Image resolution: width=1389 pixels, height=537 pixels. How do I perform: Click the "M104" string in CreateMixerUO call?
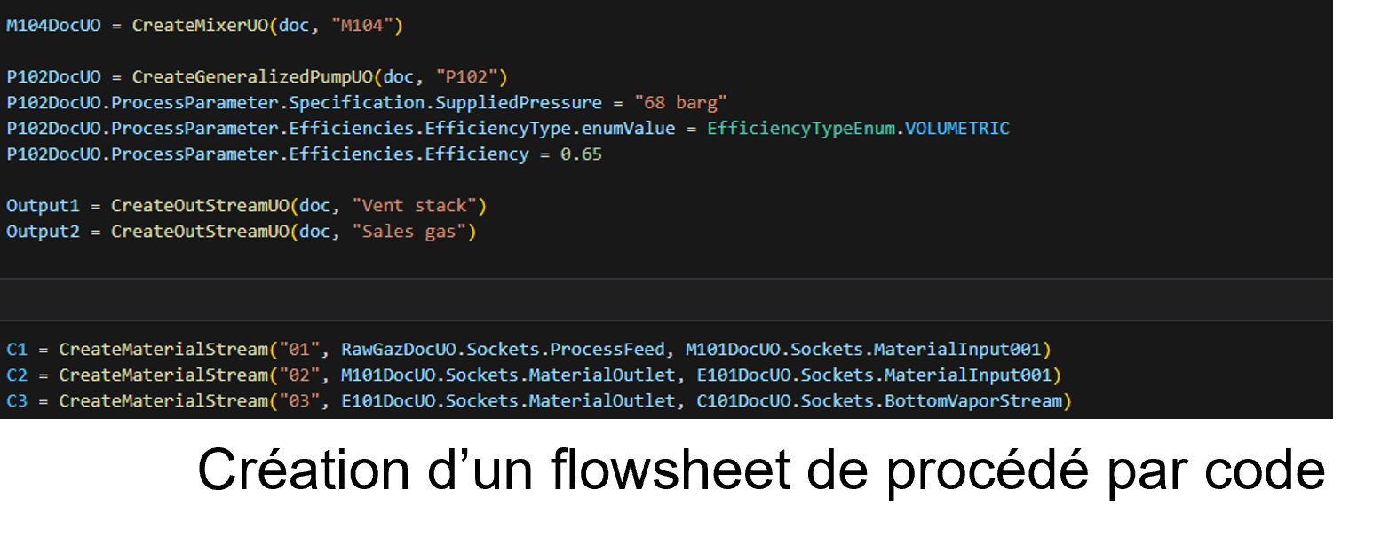pyautogui.click(x=362, y=26)
